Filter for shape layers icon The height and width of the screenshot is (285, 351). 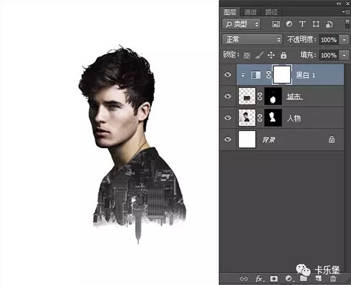(x=316, y=24)
